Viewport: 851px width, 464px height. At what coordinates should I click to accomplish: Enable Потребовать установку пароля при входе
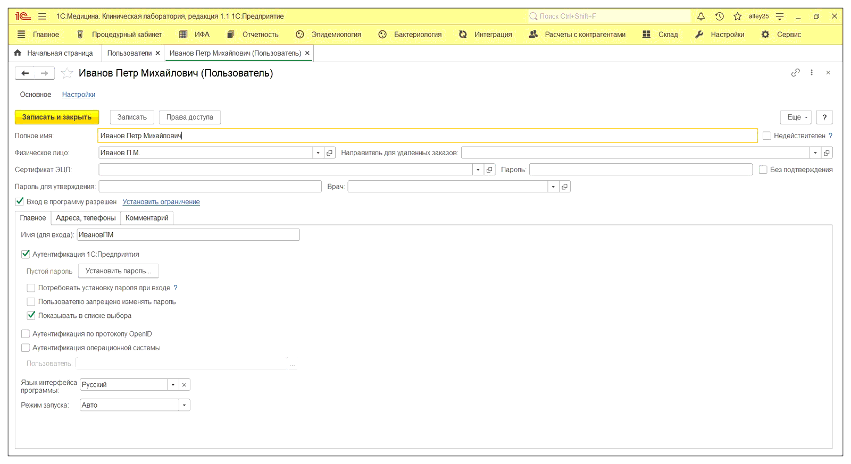pos(31,288)
